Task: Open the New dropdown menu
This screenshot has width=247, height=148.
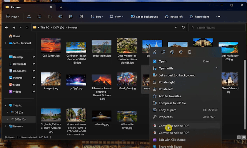Action: tap(13, 16)
